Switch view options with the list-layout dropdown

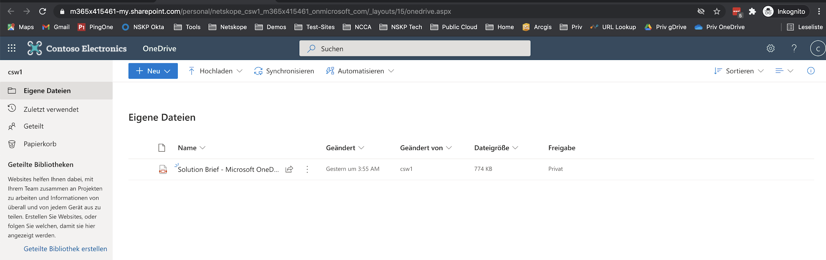[x=784, y=71]
